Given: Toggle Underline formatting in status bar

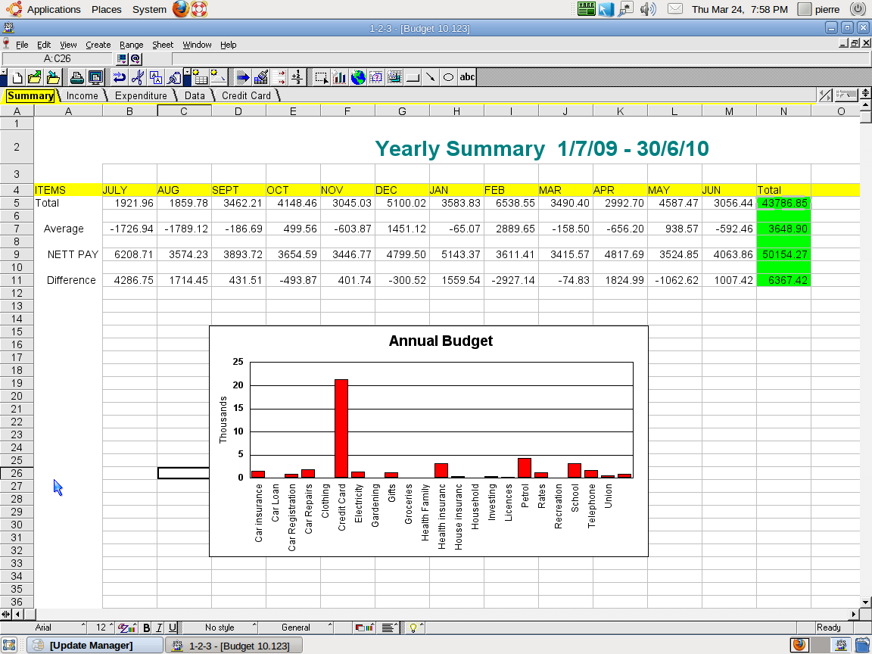Looking at the screenshot, I should (x=173, y=628).
